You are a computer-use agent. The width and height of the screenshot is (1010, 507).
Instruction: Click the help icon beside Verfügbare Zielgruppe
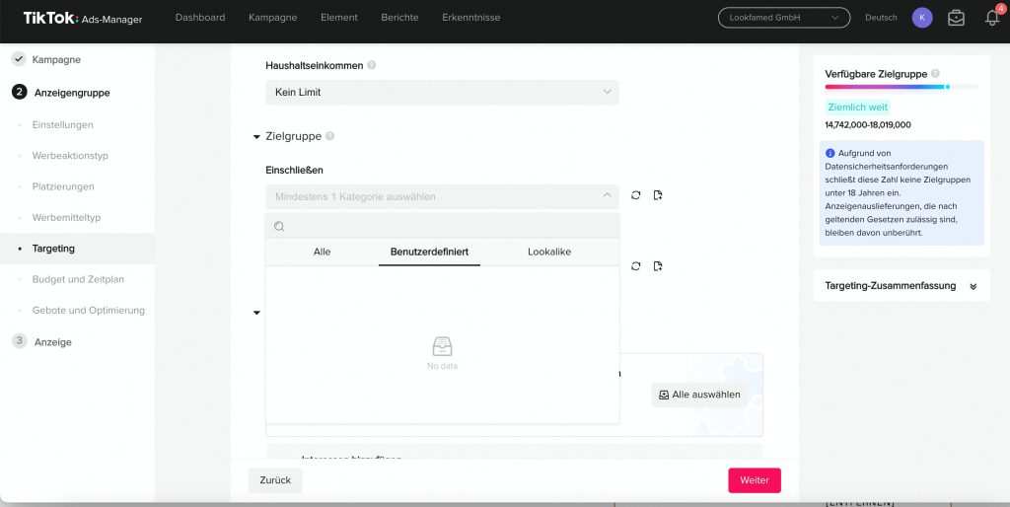coord(935,74)
